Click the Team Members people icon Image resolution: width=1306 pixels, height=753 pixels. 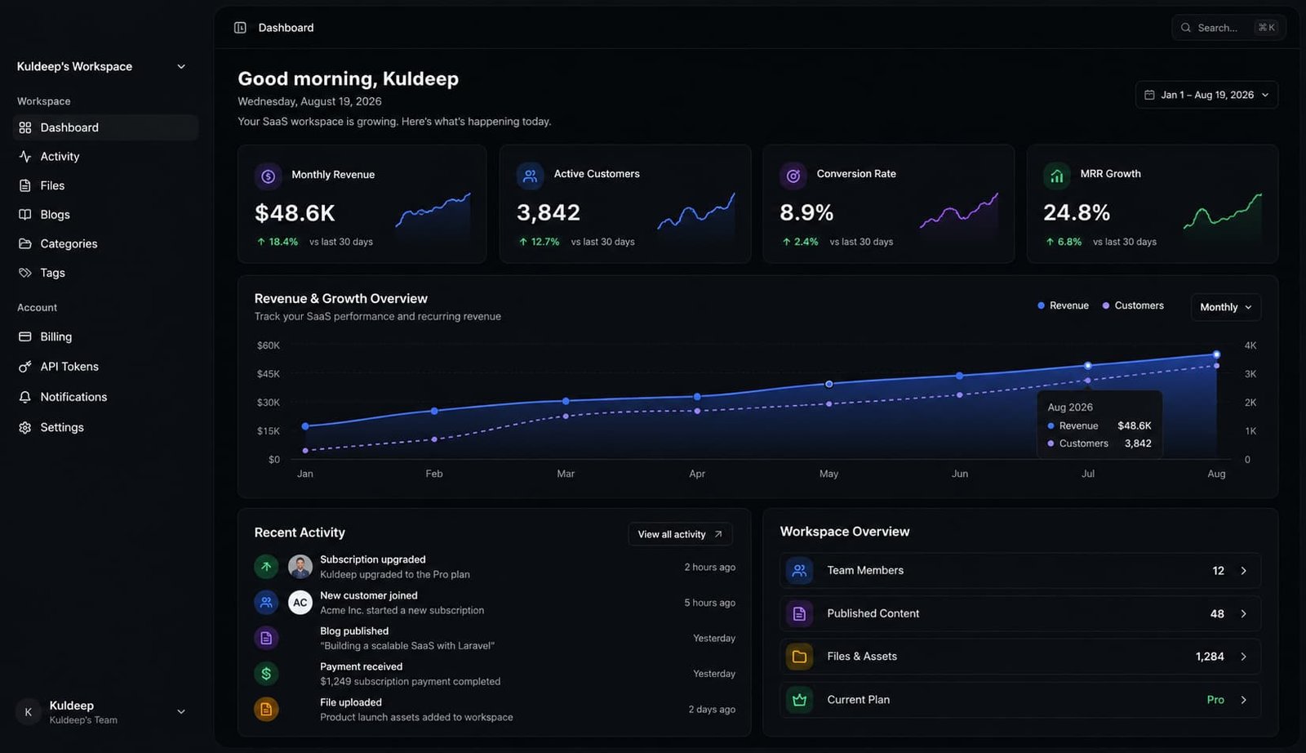tap(799, 570)
